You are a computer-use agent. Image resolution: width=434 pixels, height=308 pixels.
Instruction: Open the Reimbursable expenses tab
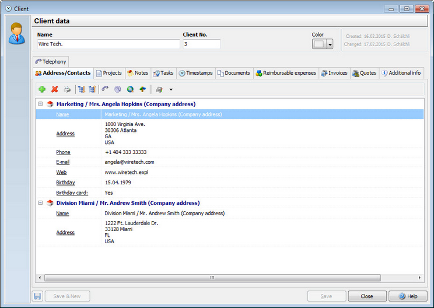286,73
